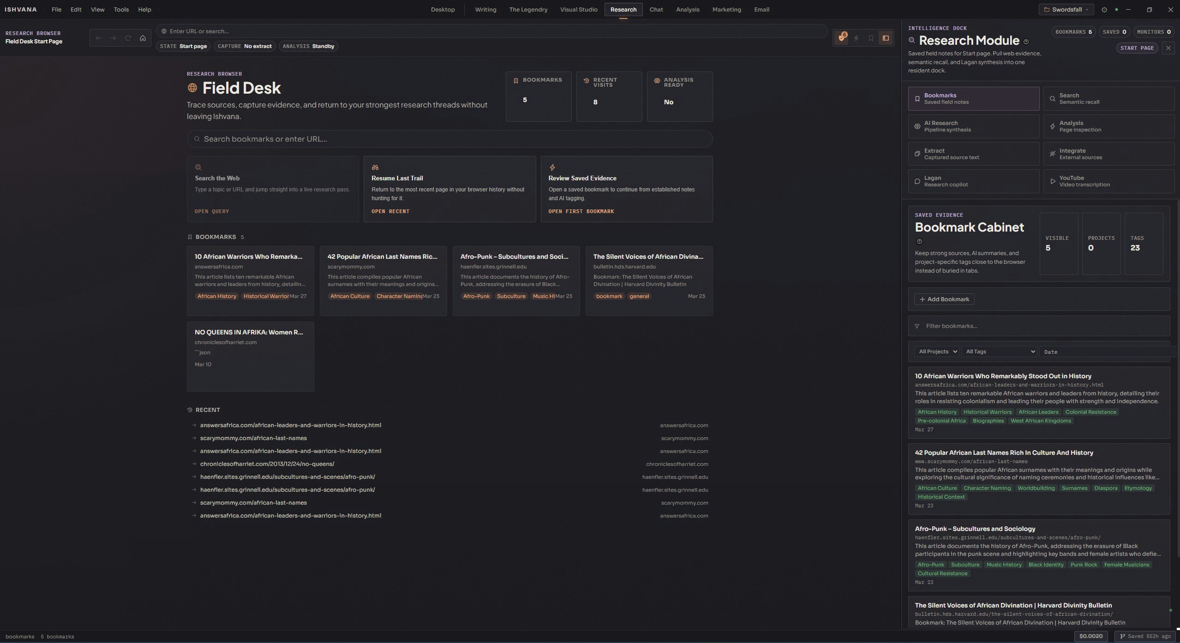Click the reload page icon
The width and height of the screenshot is (1180, 643).
[x=128, y=38]
